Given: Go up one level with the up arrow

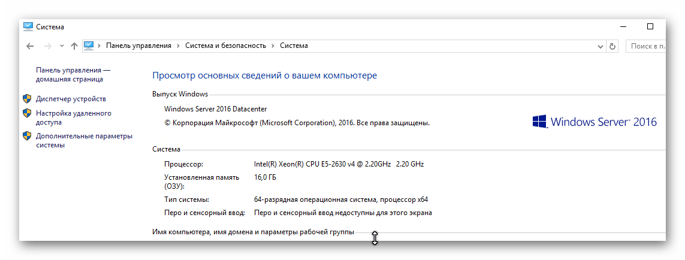Looking at the screenshot, I should (74, 46).
